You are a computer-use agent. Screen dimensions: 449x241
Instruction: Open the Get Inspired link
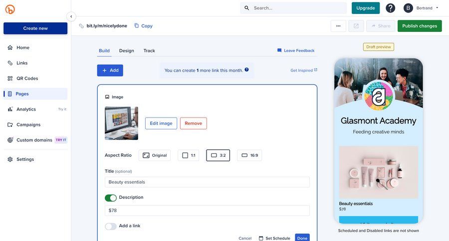tap(304, 70)
